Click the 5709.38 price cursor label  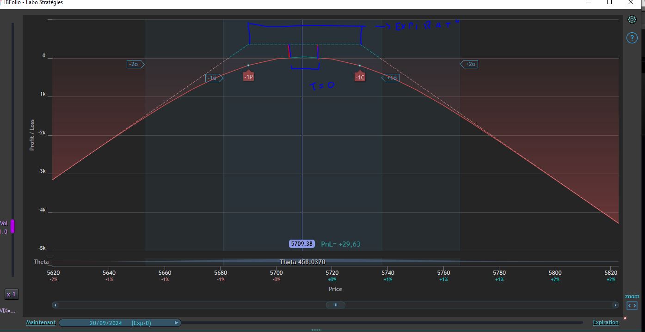(x=302, y=244)
